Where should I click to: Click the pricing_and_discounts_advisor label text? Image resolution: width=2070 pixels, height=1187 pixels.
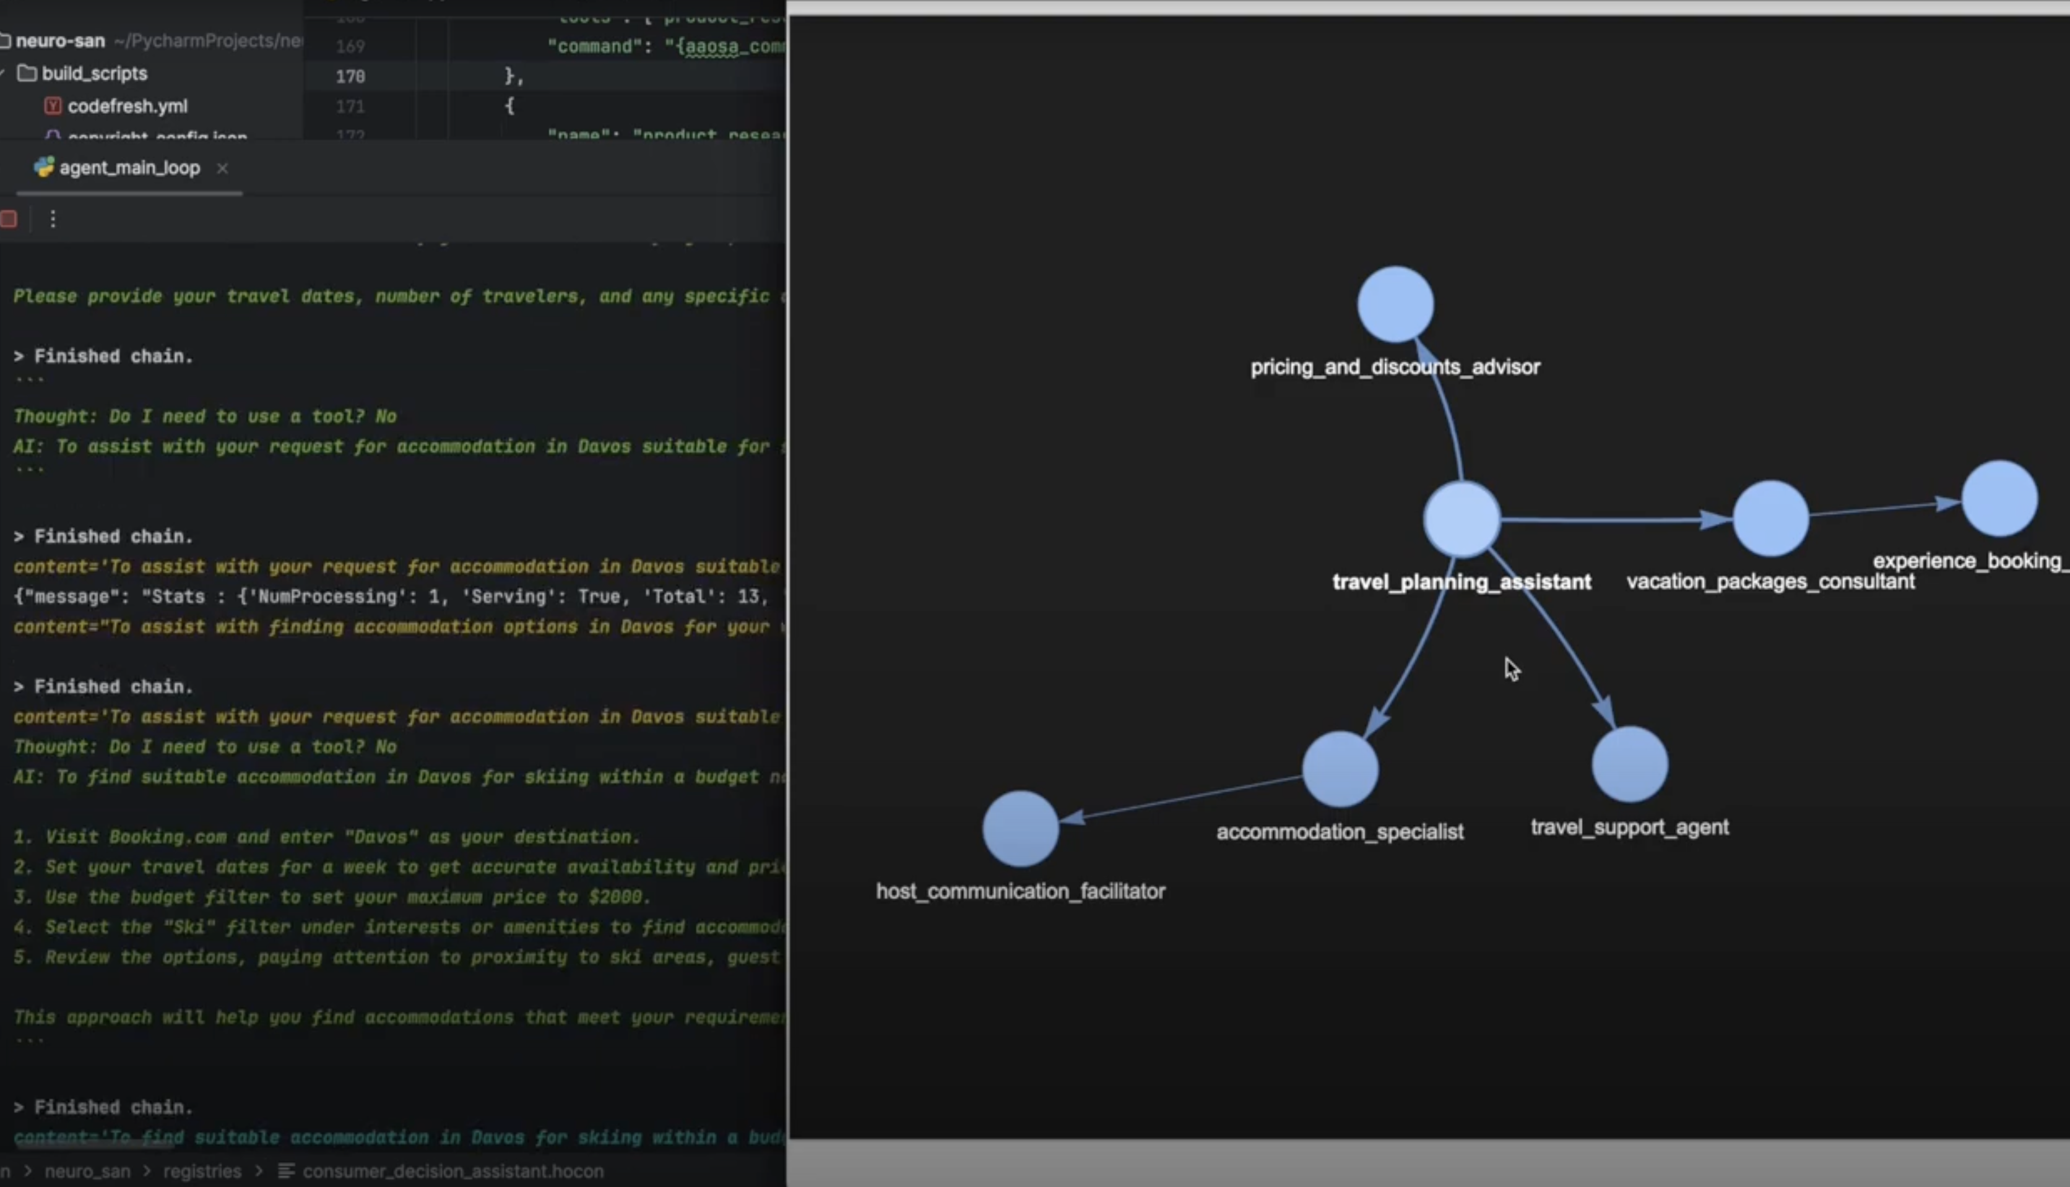1395,368
